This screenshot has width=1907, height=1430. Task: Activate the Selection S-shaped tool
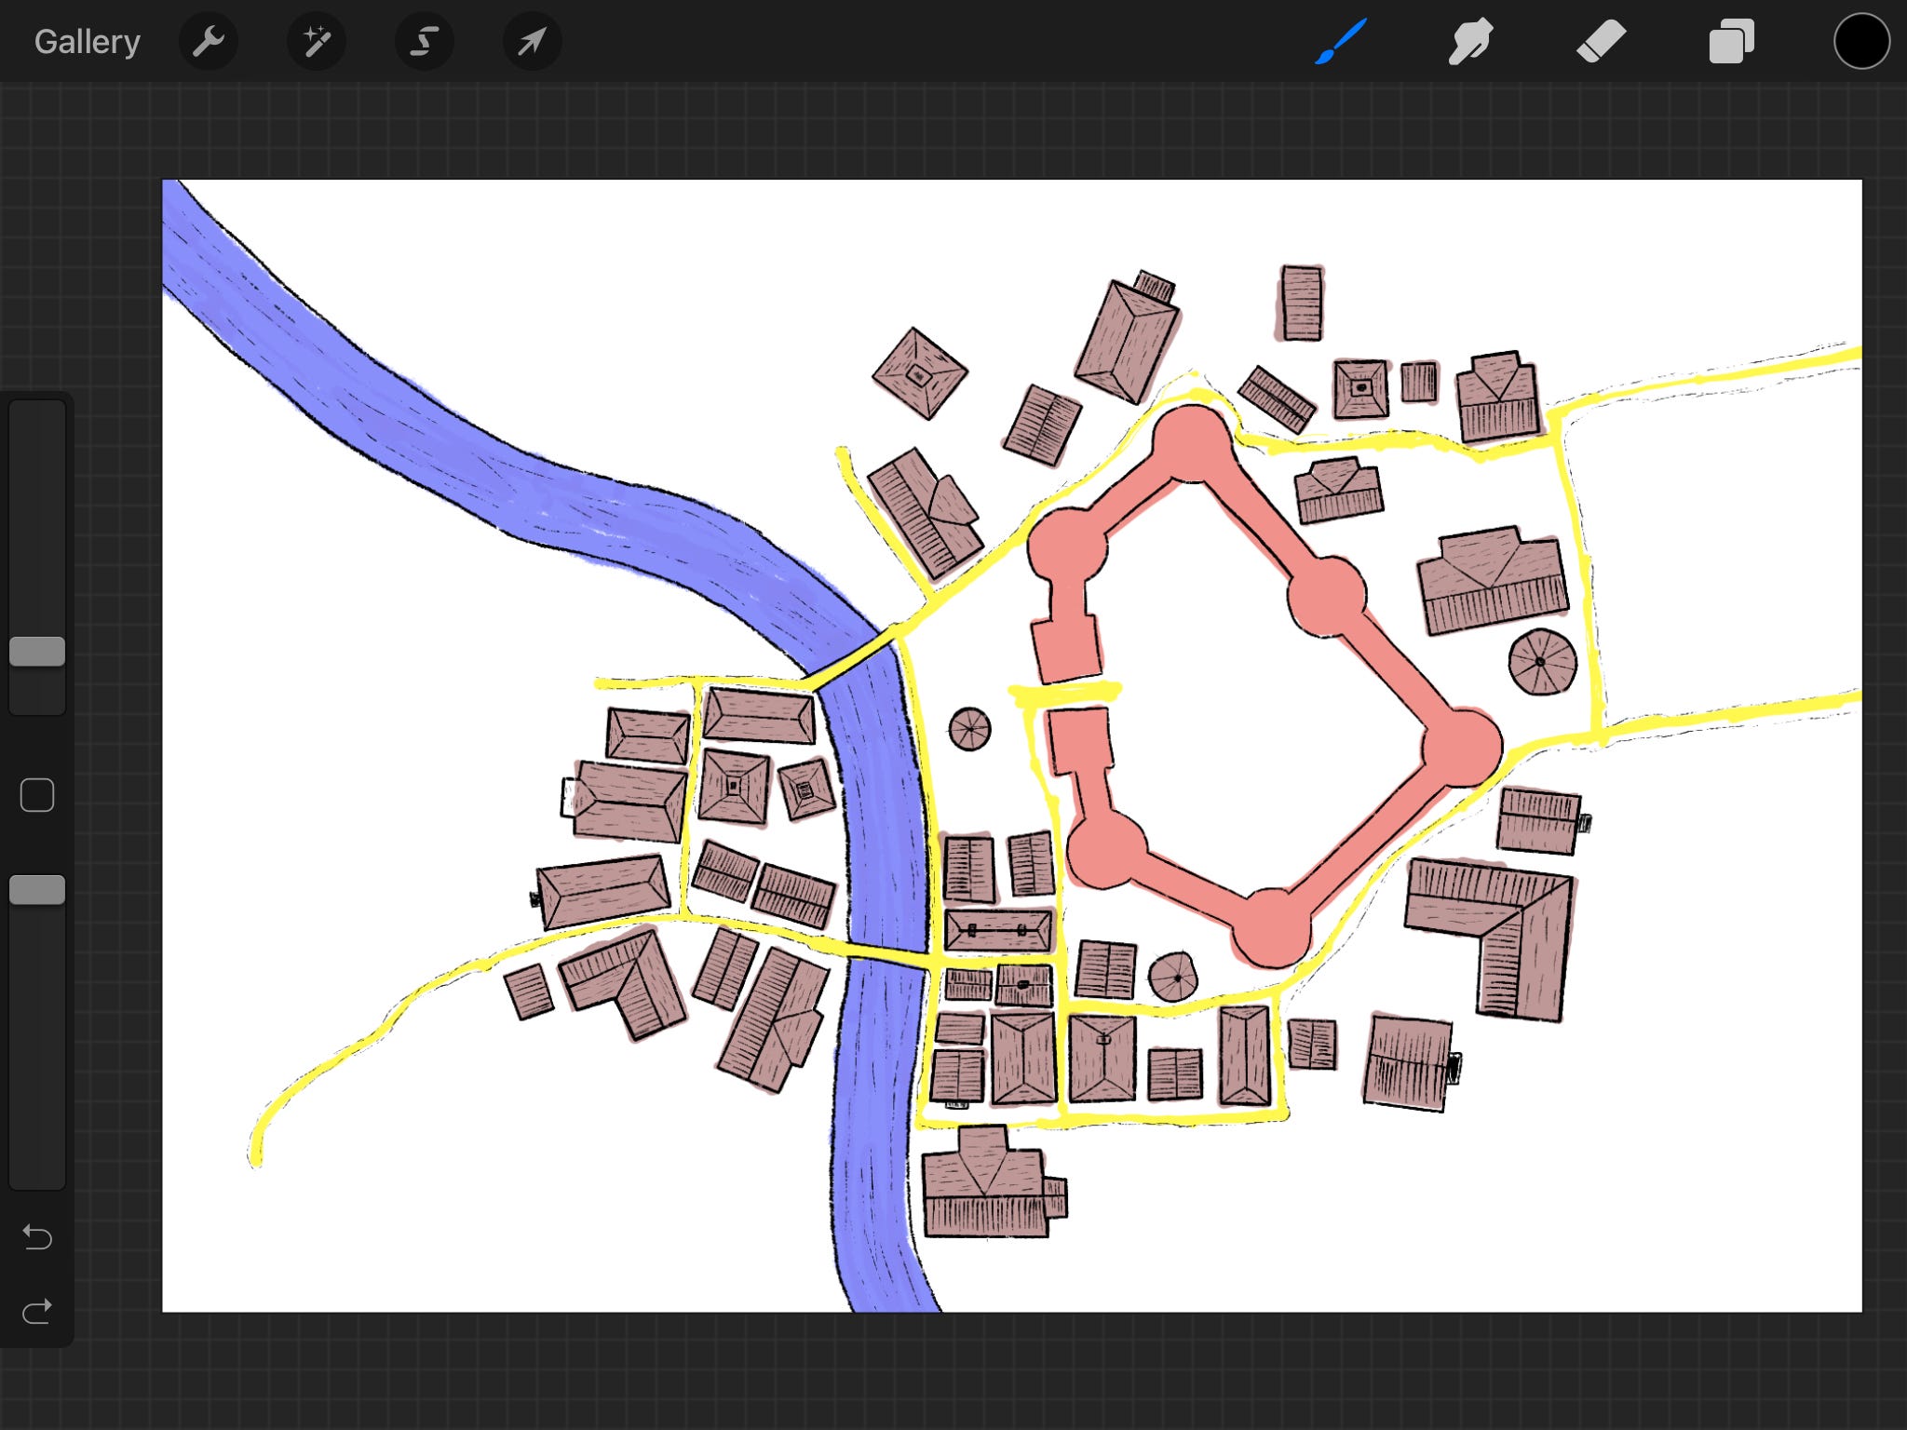click(x=425, y=42)
